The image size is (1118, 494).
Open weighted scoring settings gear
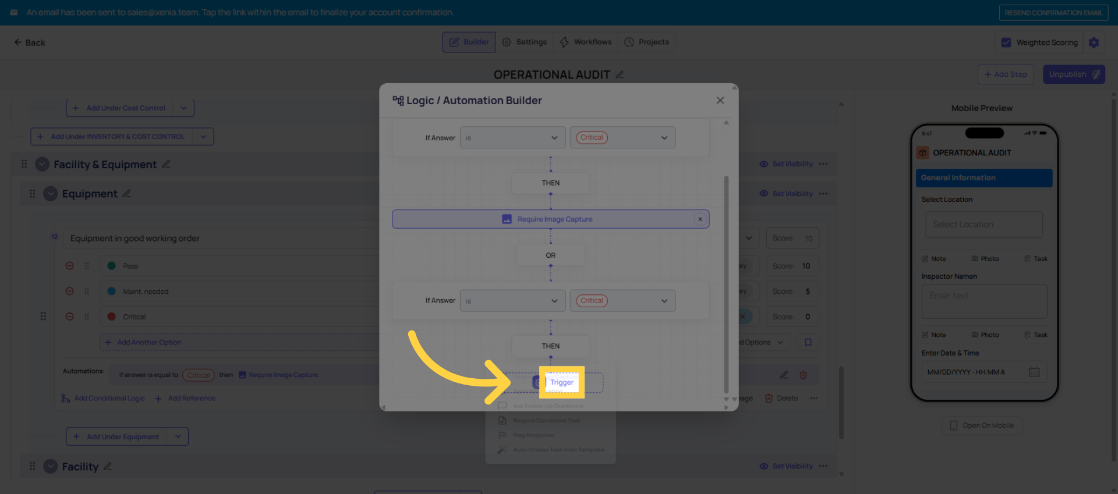coord(1094,42)
